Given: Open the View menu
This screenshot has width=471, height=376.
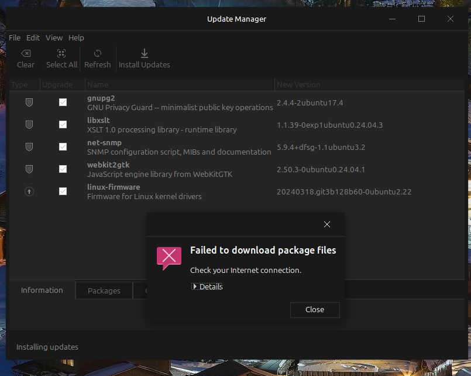Looking at the screenshot, I should (54, 38).
